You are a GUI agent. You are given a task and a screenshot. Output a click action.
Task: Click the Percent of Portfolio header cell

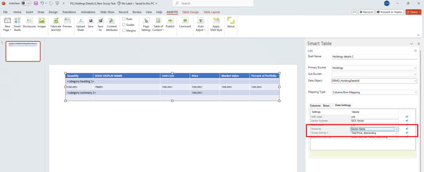pyautogui.click(x=264, y=76)
